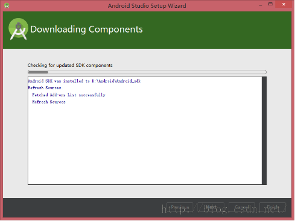Close the Android Studio Setup Wizard
Viewport: 295px width, 221px height.
(x=284, y=4)
